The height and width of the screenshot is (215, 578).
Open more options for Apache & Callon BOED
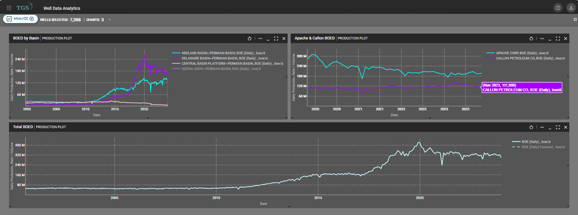pyautogui.click(x=542, y=39)
